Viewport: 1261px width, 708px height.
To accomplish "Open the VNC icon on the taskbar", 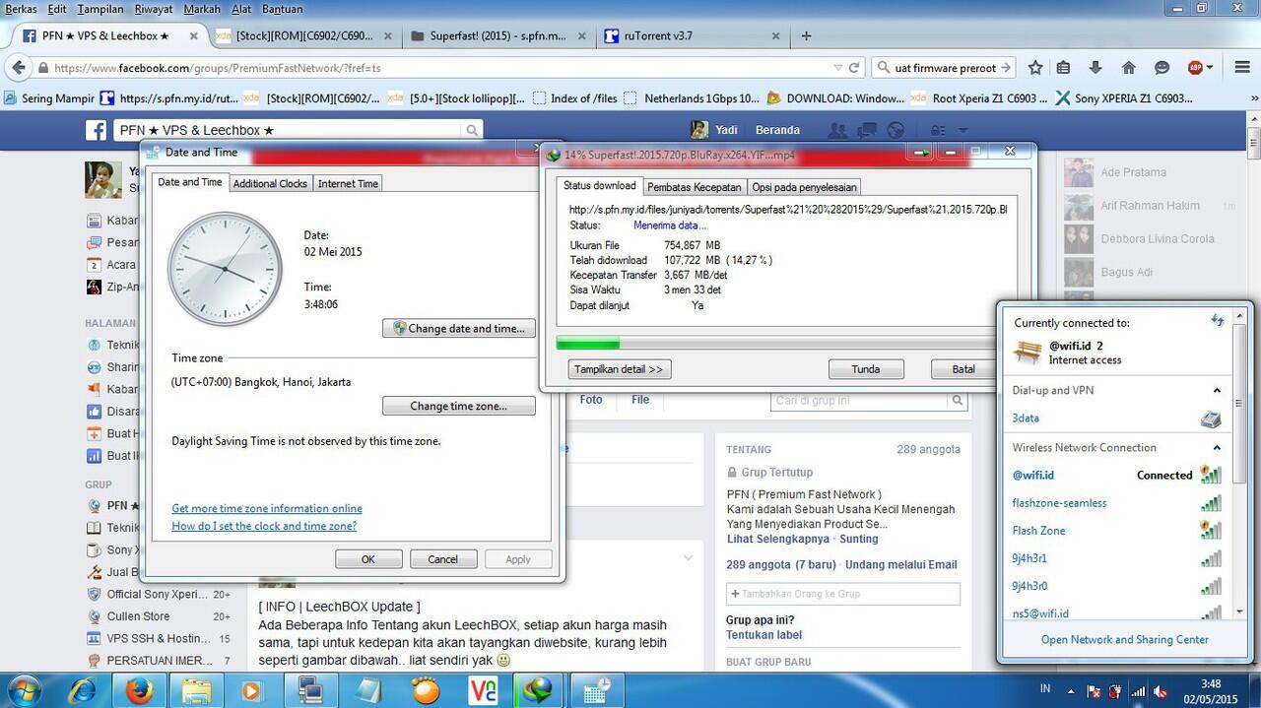I will [x=483, y=691].
